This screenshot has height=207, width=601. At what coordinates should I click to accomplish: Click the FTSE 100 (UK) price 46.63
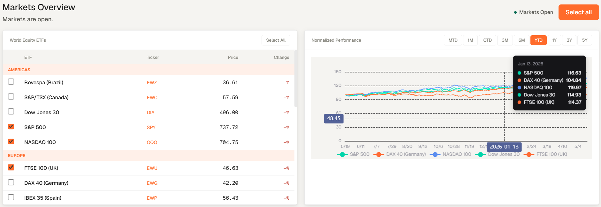pos(231,168)
